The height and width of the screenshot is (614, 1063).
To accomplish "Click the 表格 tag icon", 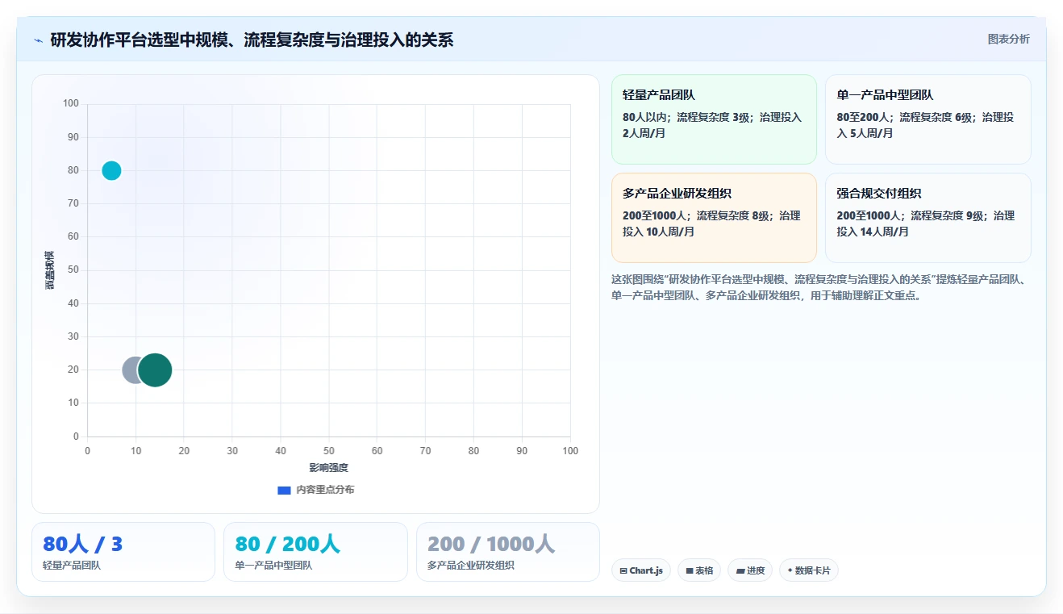I will [690, 570].
